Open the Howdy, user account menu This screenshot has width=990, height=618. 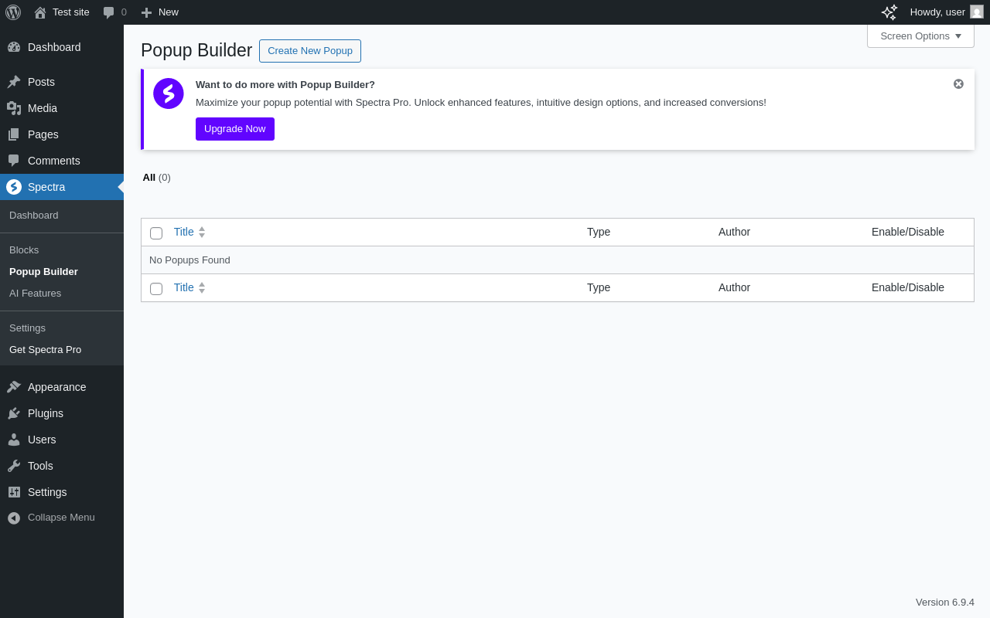tap(946, 12)
